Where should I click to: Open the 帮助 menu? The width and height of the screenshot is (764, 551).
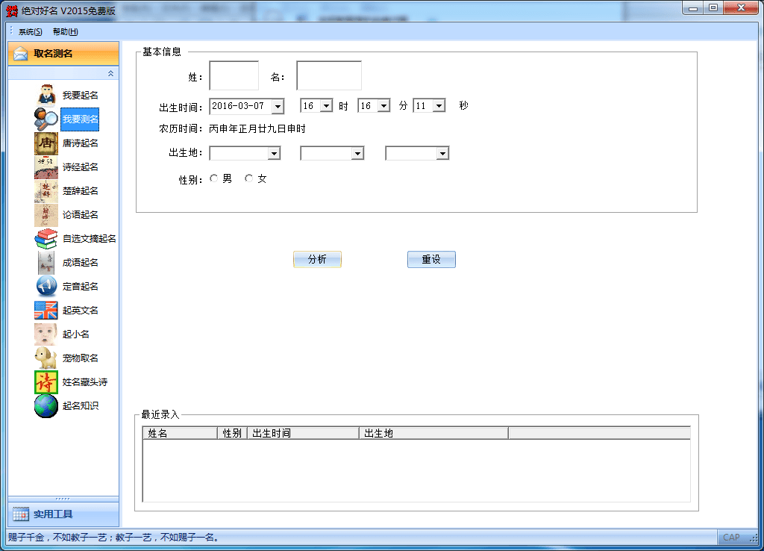point(65,31)
